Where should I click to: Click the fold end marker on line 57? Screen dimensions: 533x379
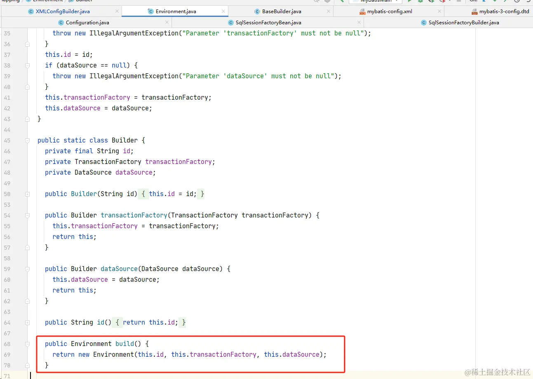click(x=27, y=247)
